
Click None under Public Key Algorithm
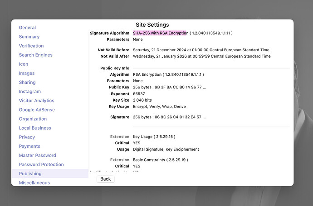[x=138, y=81]
